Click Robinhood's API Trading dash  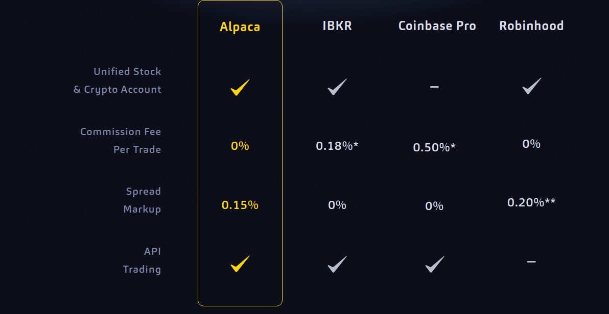click(531, 262)
